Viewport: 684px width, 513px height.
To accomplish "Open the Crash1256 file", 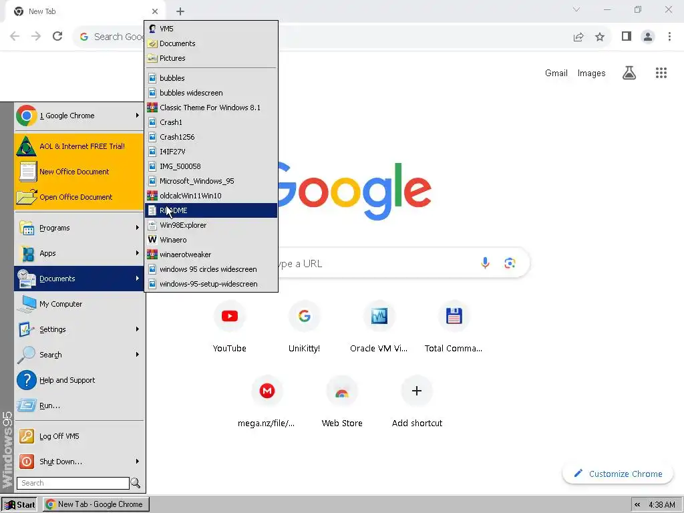I will tap(211, 137).
